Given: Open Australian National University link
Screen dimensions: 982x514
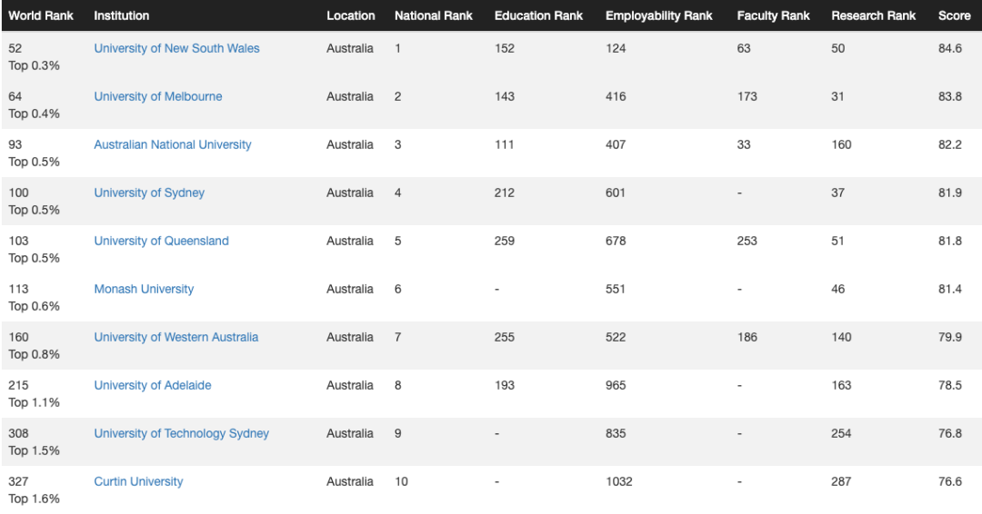Looking at the screenshot, I should 172,144.
